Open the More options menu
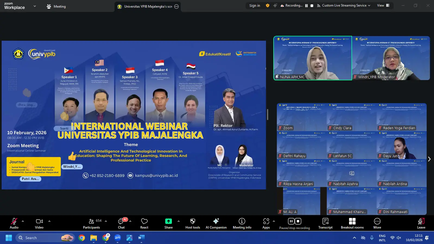This screenshot has width=434, height=244. click(x=377, y=223)
